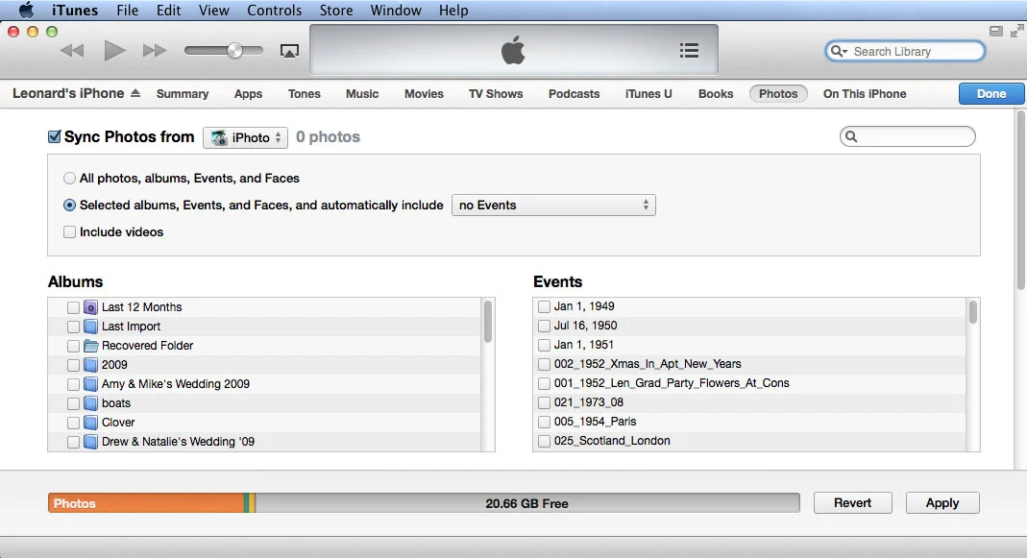
Task: Click the Done button
Action: (991, 94)
